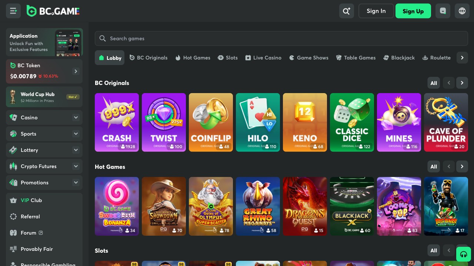474x266 pixels.
Task: Open BC Token details arrow
Action: pyautogui.click(x=76, y=71)
